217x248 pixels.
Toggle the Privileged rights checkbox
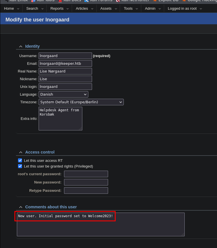(x=20, y=166)
